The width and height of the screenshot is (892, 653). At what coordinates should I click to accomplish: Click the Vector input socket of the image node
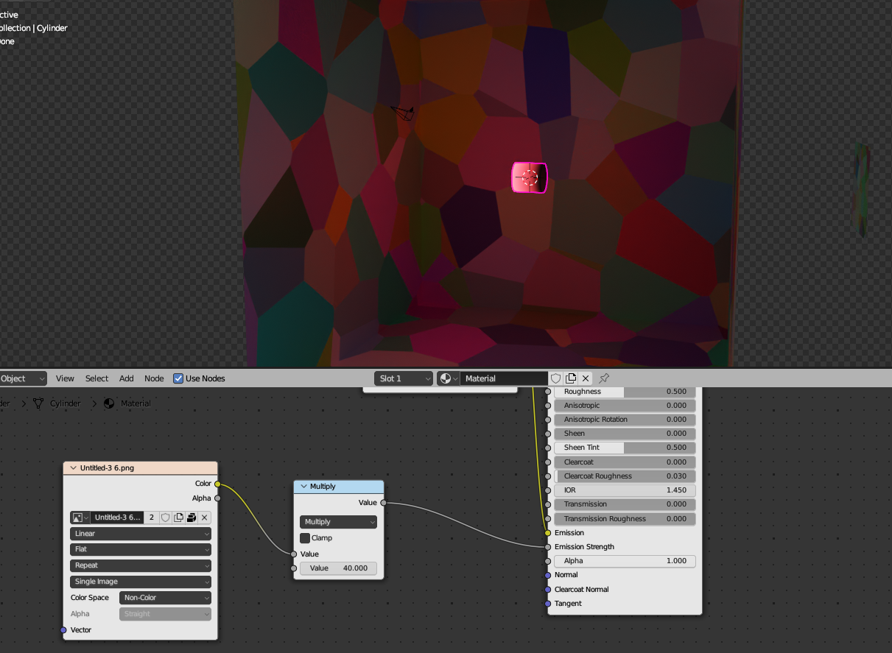(x=63, y=630)
